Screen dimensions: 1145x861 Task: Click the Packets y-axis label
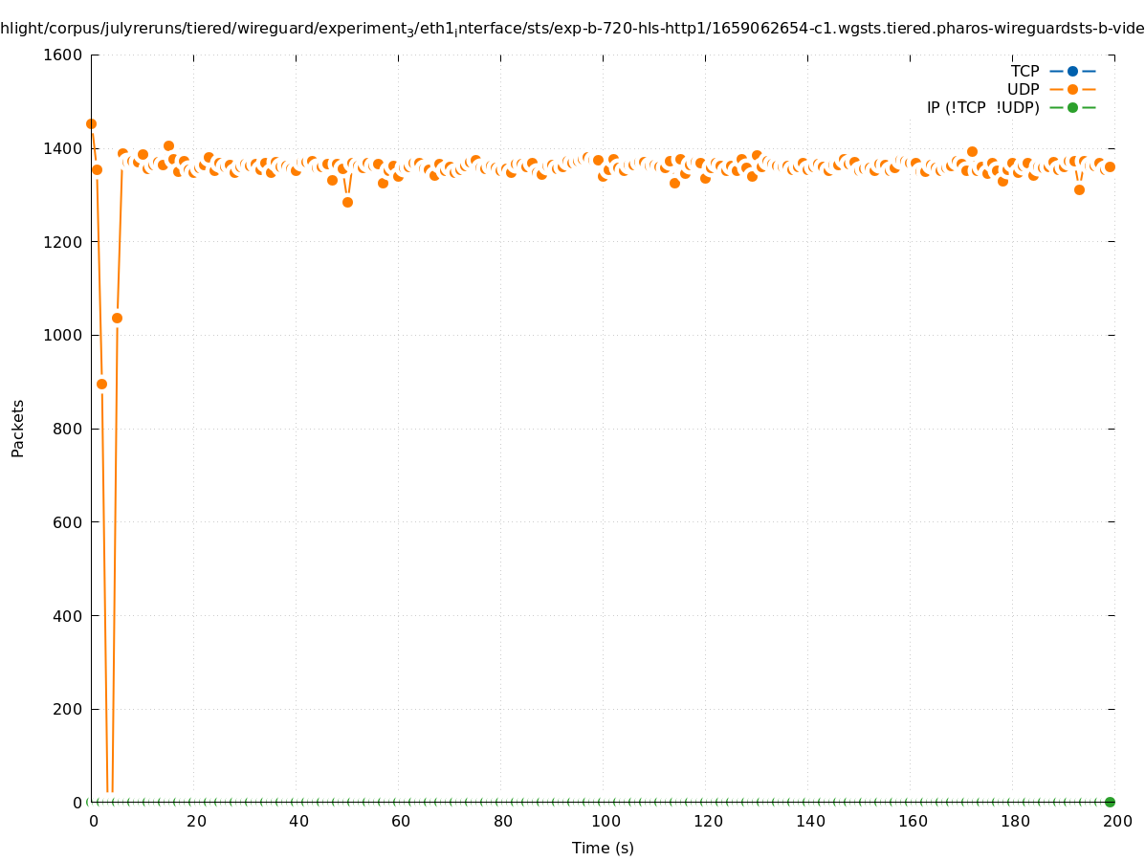(x=18, y=428)
